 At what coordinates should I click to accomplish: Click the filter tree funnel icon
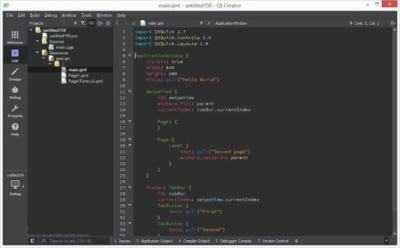click(x=83, y=23)
